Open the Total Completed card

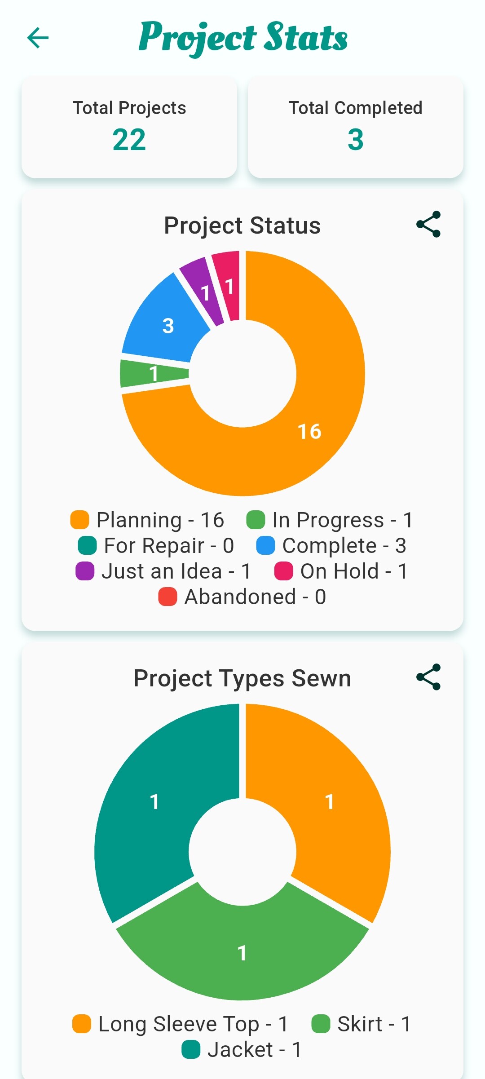click(x=355, y=127)
